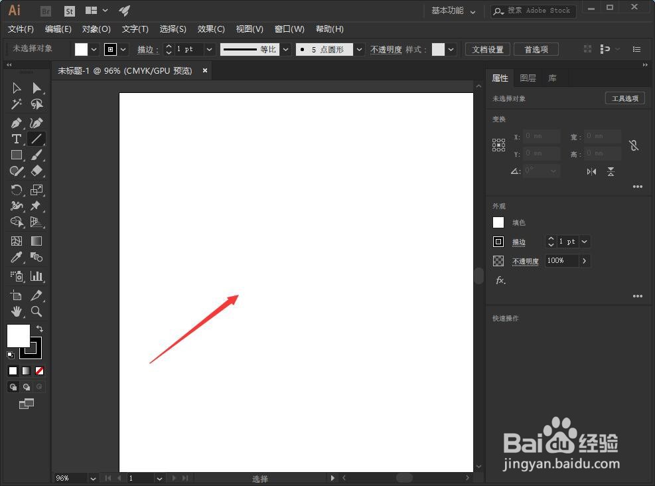
Task: Set paint mode to None
Action: (39, 370)
